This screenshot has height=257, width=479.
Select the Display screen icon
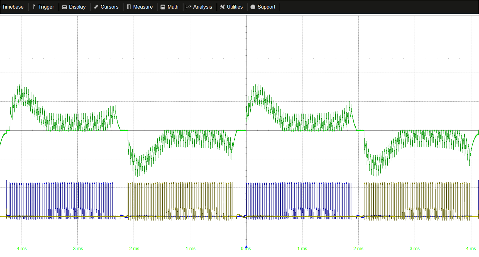click(x=65, y=7)
